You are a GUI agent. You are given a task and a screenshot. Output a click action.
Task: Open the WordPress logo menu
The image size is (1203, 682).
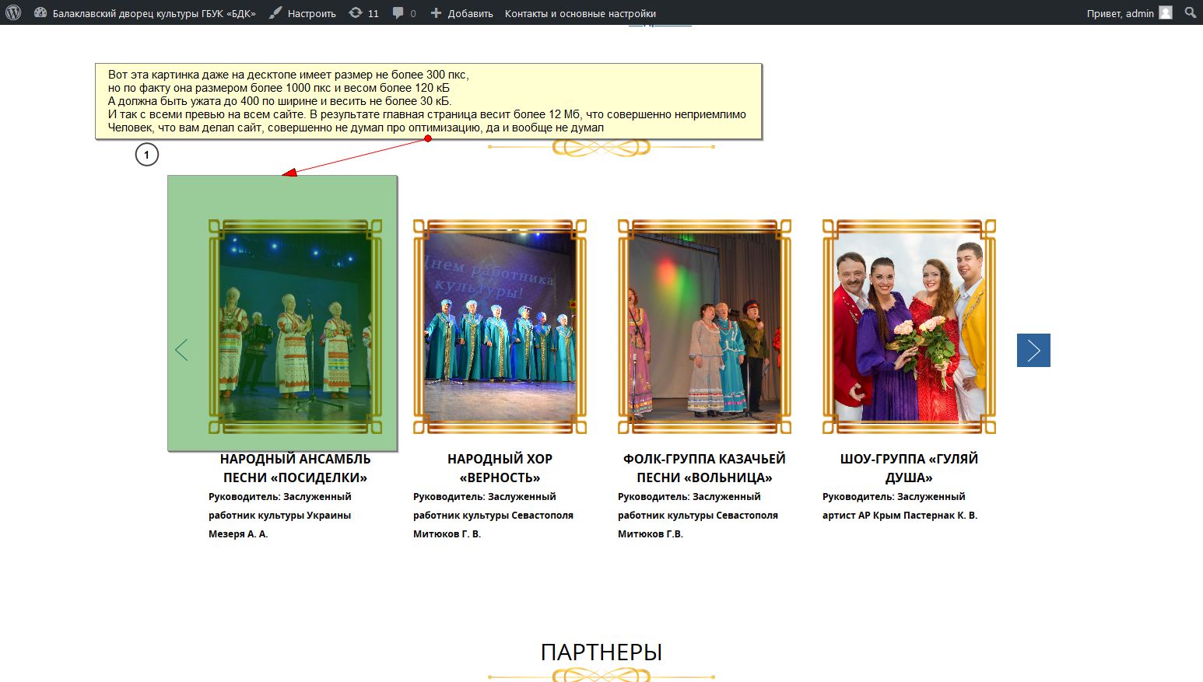[x=13, y=12]
